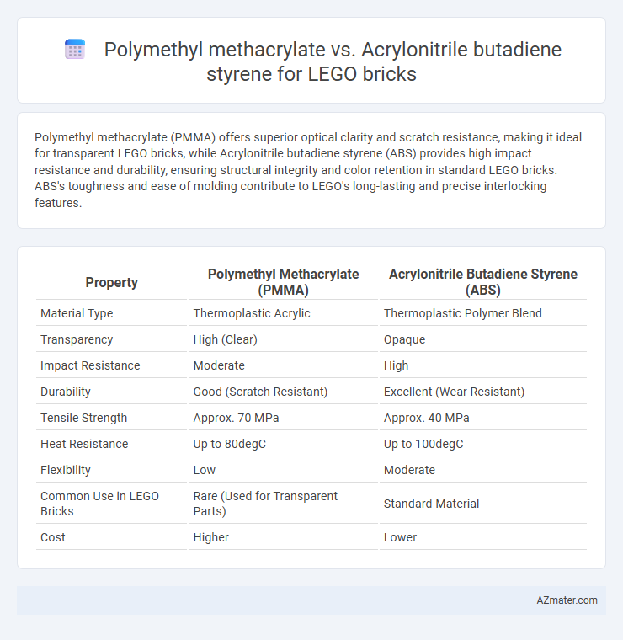Select the 'Heat Resistance' row label
Viewport: 623px width, 640px height.
(x=84, y=444)
